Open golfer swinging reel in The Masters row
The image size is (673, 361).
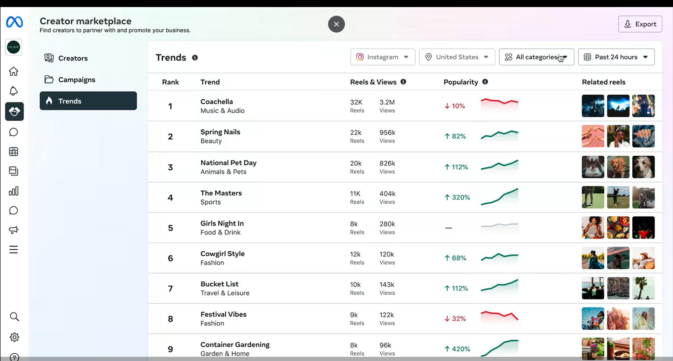coord(618,197)
